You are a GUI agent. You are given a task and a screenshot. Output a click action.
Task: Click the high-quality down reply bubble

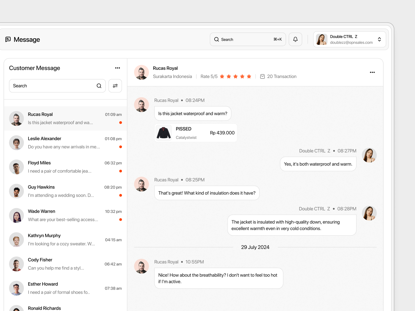[292, 225]
